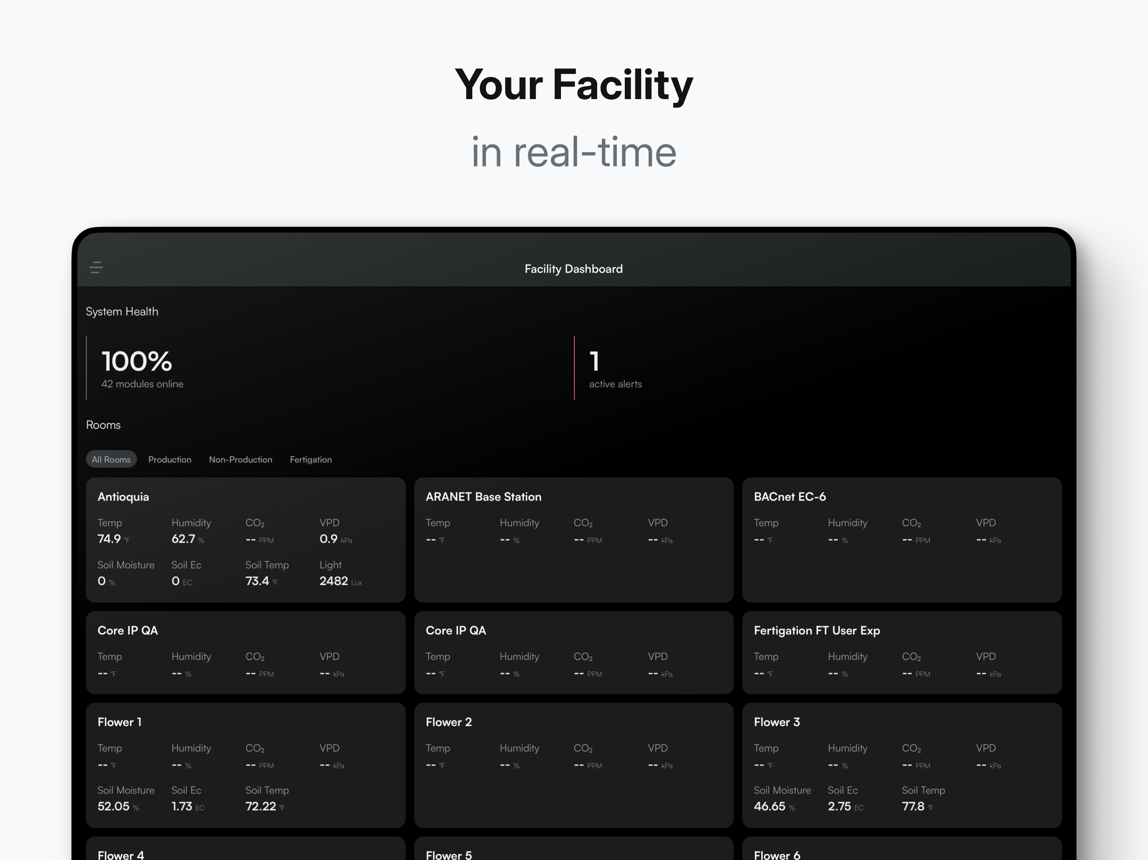The height and width of the screenshot is (860, 1148).
Task: Click Antioquia temperature value 74.9
Action: click(109, 538)
